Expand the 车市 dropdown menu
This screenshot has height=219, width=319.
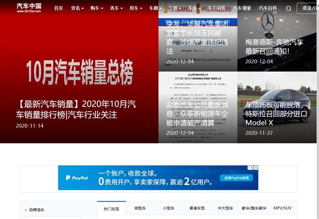(x=195, y=8)
